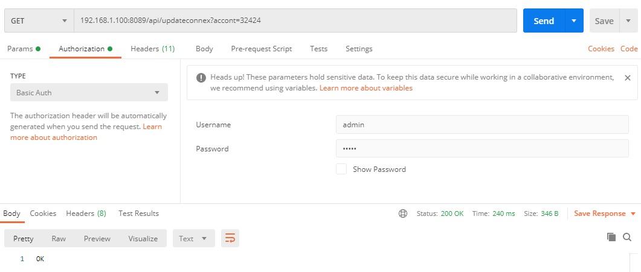The height and width of the screenshot is (272, 641).
Task: Open the Headers (11) request tab
Action: (x=152, y=49)
